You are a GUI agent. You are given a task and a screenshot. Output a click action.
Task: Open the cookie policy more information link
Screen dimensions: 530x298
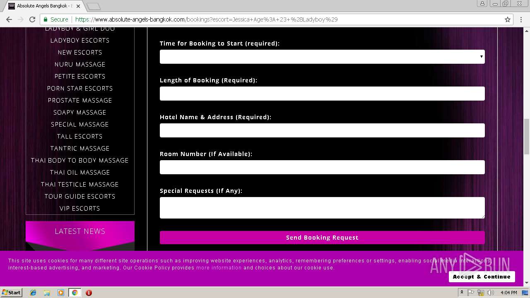pos(219,268)
